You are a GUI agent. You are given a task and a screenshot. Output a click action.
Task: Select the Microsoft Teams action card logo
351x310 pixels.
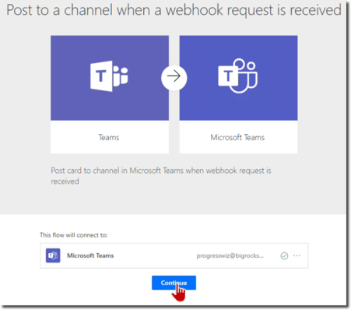tap(238, 76)
